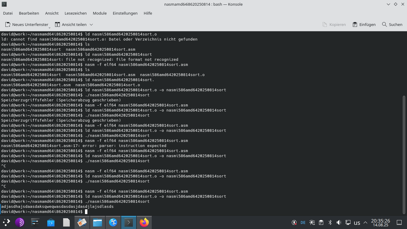The height and width of the screenshot is (229, 407).
Task: Open the Bearbeiten menu
Action: point(29,13)
